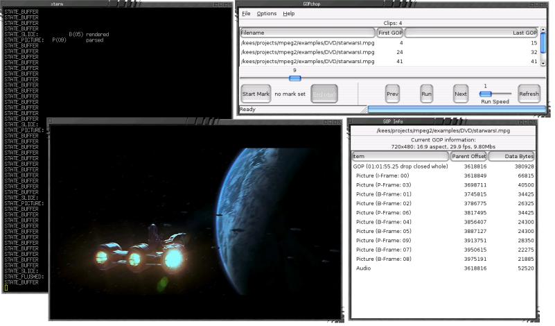The width and height of the screenshot is (555, 326).
Task: Click the Data Bytes column header
Action: click(x=511, y=156)
